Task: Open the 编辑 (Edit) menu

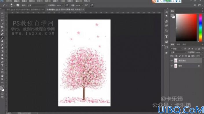Action: click(16, 1)
